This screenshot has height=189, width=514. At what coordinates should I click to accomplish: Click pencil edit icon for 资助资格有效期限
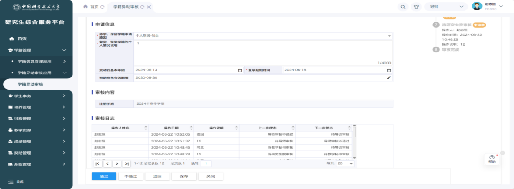[389, 78]
